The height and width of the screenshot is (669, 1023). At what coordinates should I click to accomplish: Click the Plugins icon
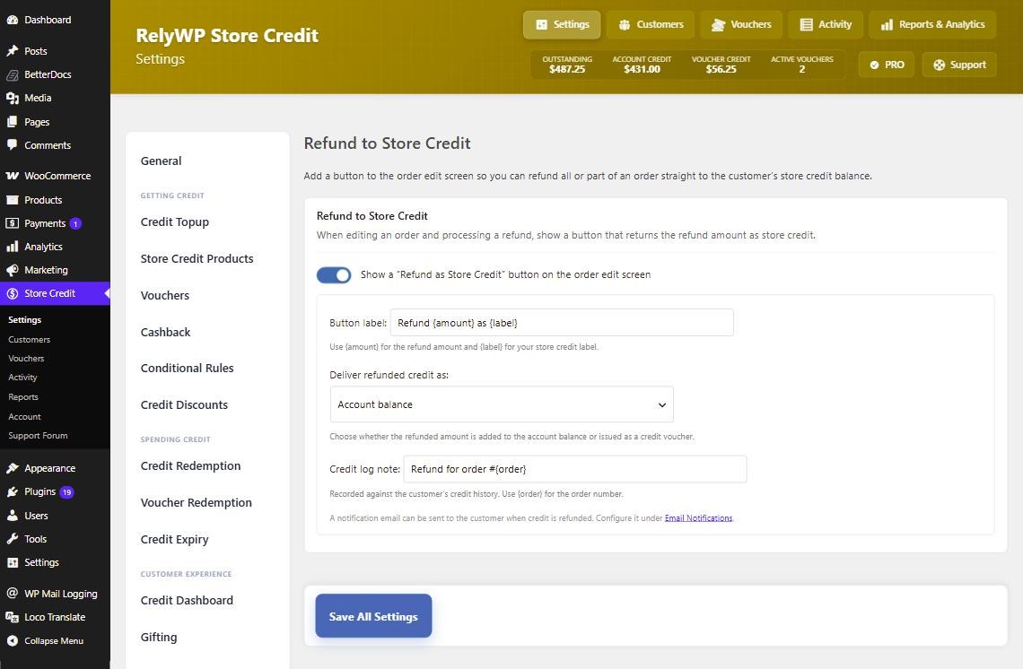(12, 492)
